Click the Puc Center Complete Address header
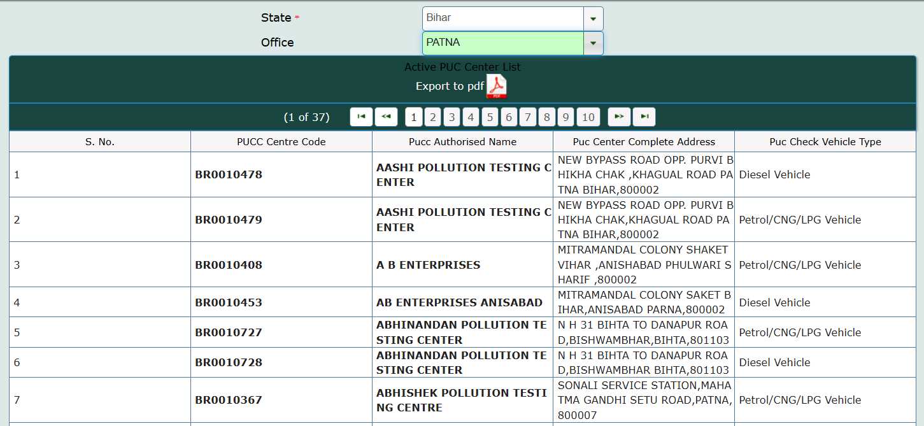This screenshot has height=426, width=924. 644,142
